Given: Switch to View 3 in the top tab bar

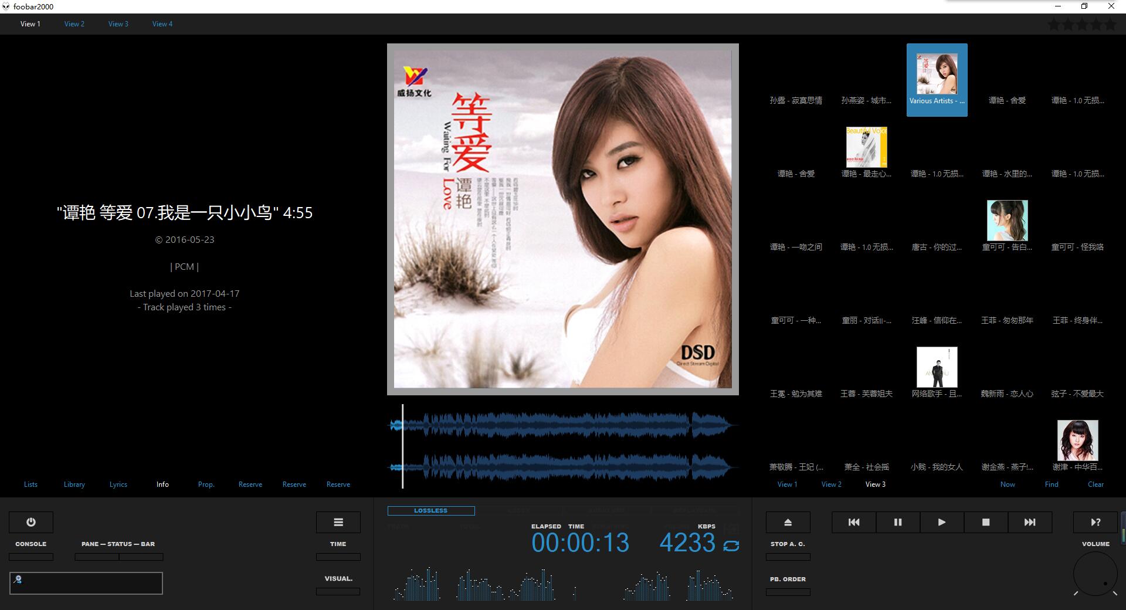Looking at the screenshot, I should coord(118,24).
